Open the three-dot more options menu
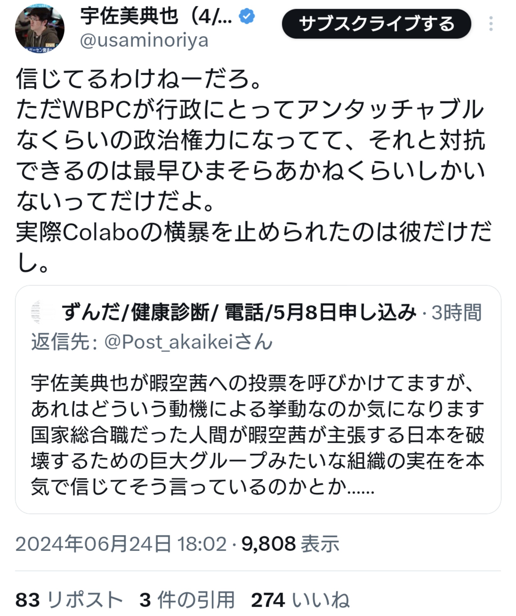The height and width of the screenshot is (616, 516). pos(491,24)
